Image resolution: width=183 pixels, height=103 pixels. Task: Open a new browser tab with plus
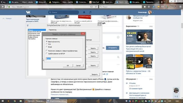point(162,2)
